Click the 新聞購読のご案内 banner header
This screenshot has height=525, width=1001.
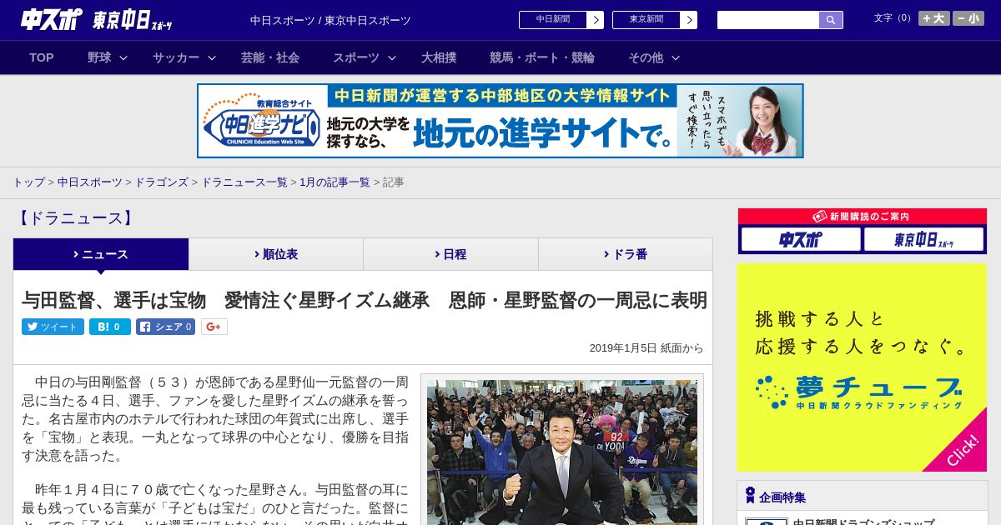click(x=862, y=216)
